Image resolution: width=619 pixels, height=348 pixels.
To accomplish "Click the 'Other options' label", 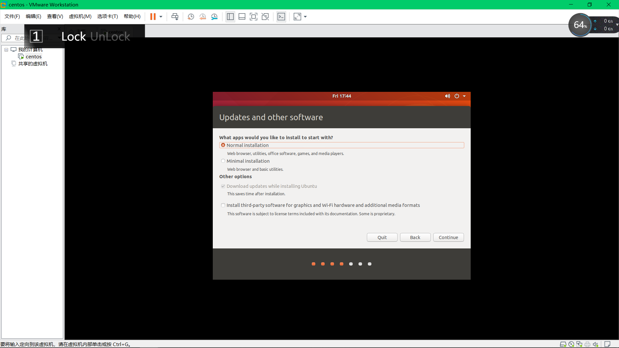I will pos(236,177).
